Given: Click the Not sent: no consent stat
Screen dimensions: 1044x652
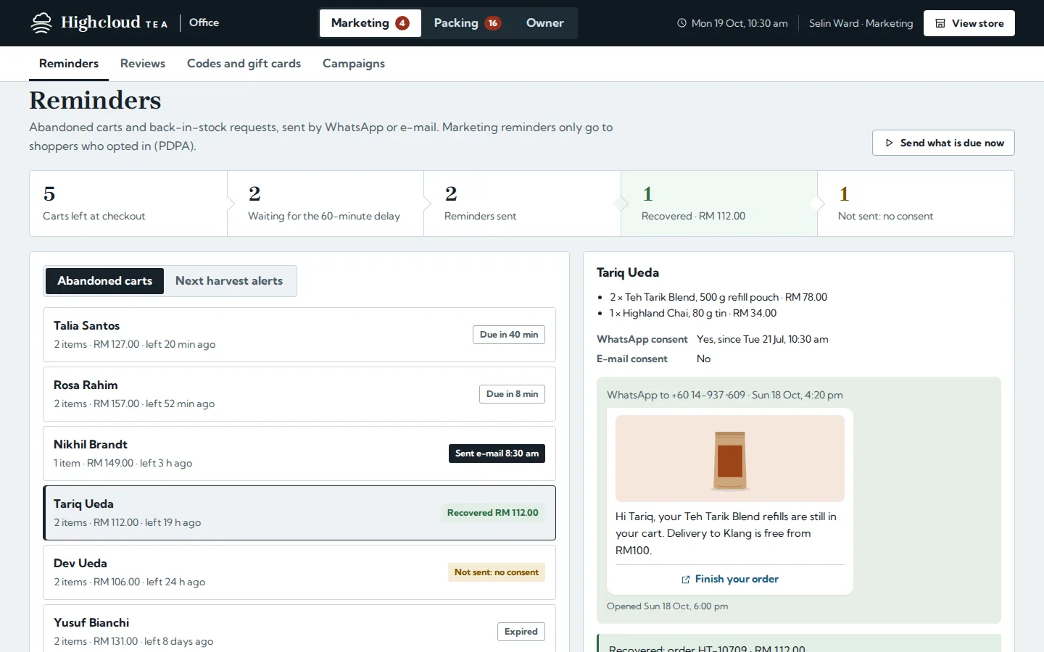Looking at the screenshot, I should (x=916, y=204).
